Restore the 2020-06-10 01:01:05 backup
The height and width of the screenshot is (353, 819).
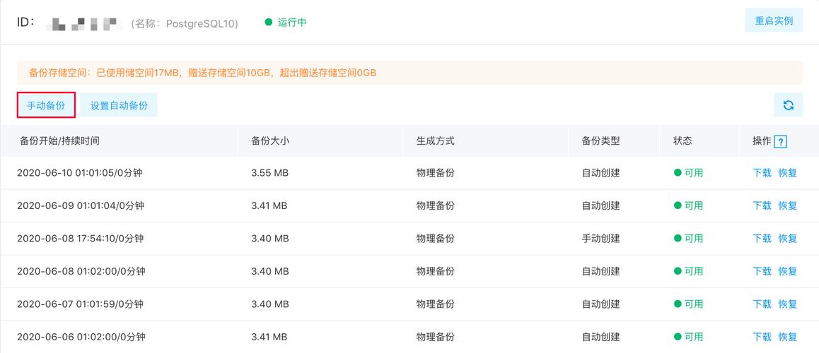(787, 173)
